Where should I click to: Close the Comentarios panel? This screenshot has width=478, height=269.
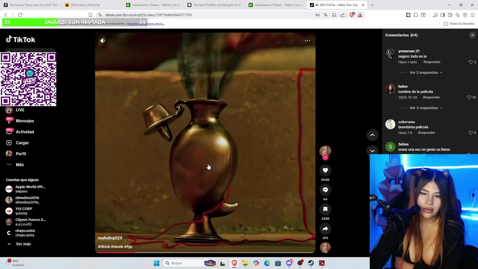coord(472,35)
